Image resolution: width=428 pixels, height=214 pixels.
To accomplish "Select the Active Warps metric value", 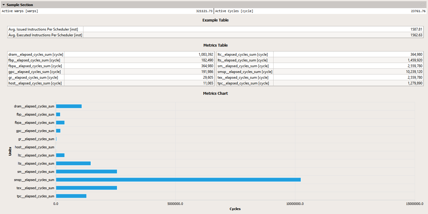I will point(204,11).
